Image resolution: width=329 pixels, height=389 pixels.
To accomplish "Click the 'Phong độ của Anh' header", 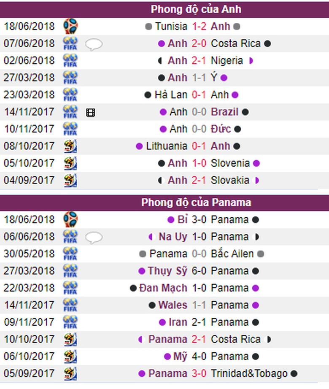I will coord(196,9).
